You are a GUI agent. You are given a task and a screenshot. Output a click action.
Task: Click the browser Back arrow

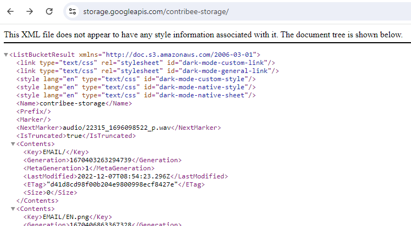tap(11, 11)
